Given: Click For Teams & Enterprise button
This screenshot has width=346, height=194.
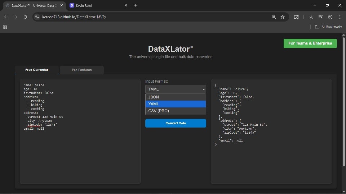Looking at the screenshot, I should tap(310, 43).
